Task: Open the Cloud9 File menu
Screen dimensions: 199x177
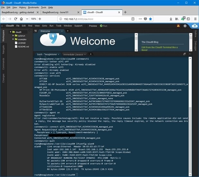Action: 18,26
